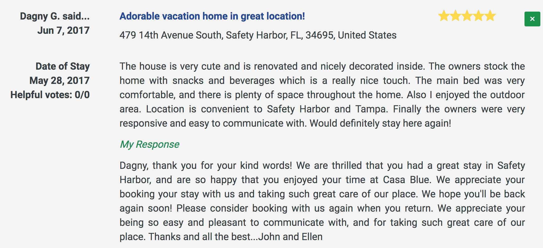Click the review paragraph about the house
543x248 pixels.
[322, 95]
